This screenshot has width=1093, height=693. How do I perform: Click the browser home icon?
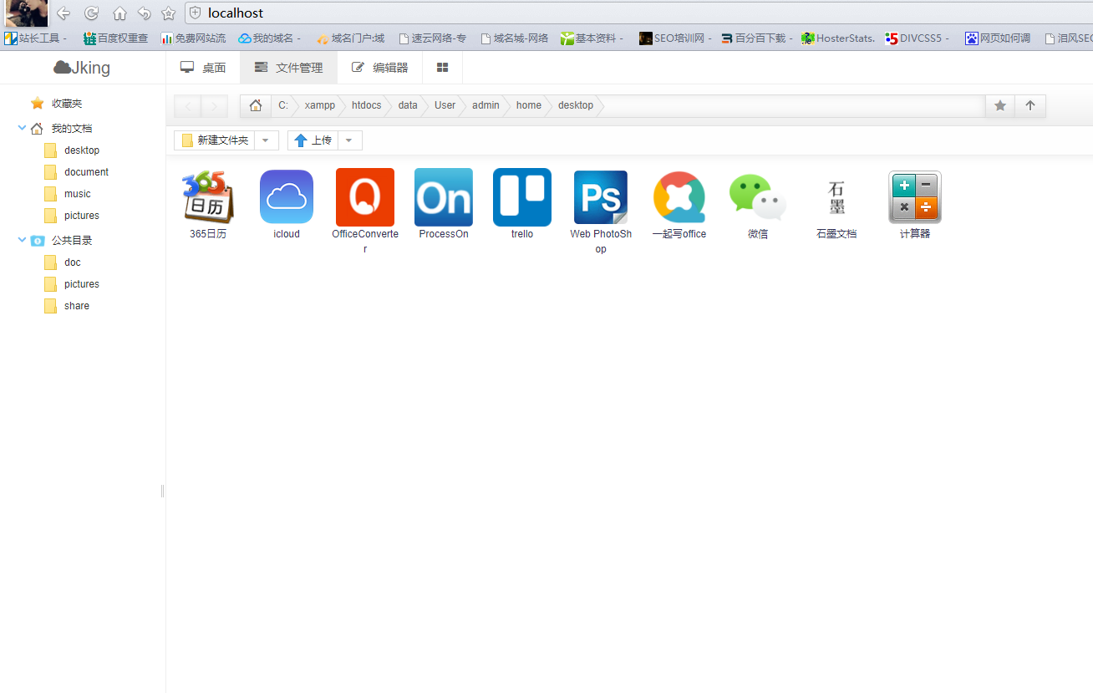click(x=119, y=13)
